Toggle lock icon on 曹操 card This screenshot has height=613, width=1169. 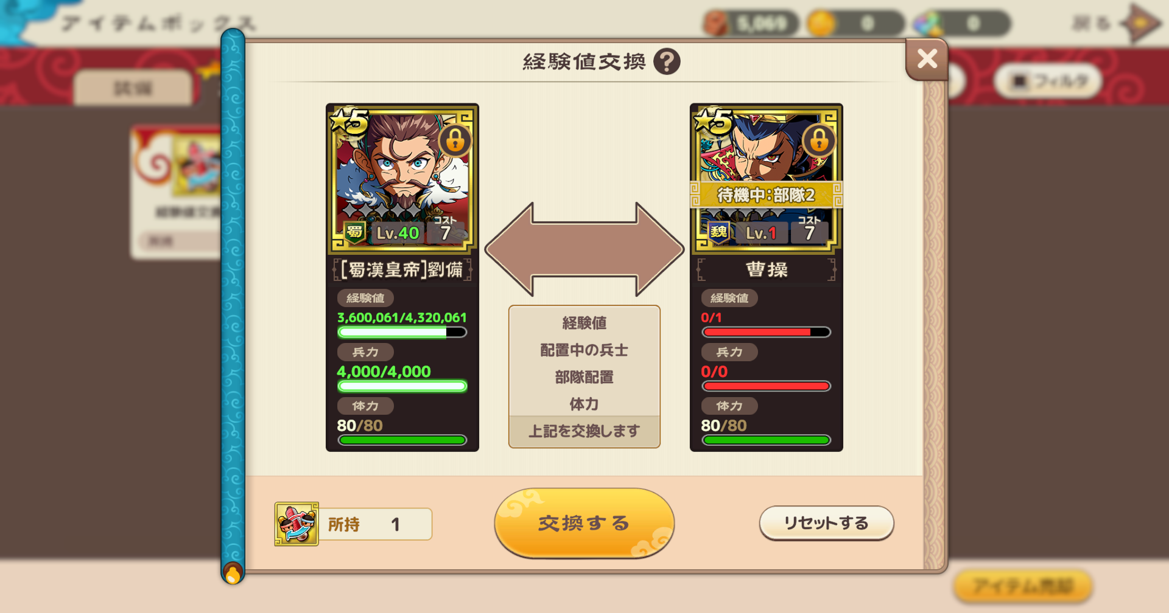click(819, 140)
